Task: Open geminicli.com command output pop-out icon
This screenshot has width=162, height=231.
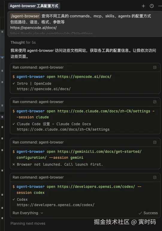Action: coord(155,142)
